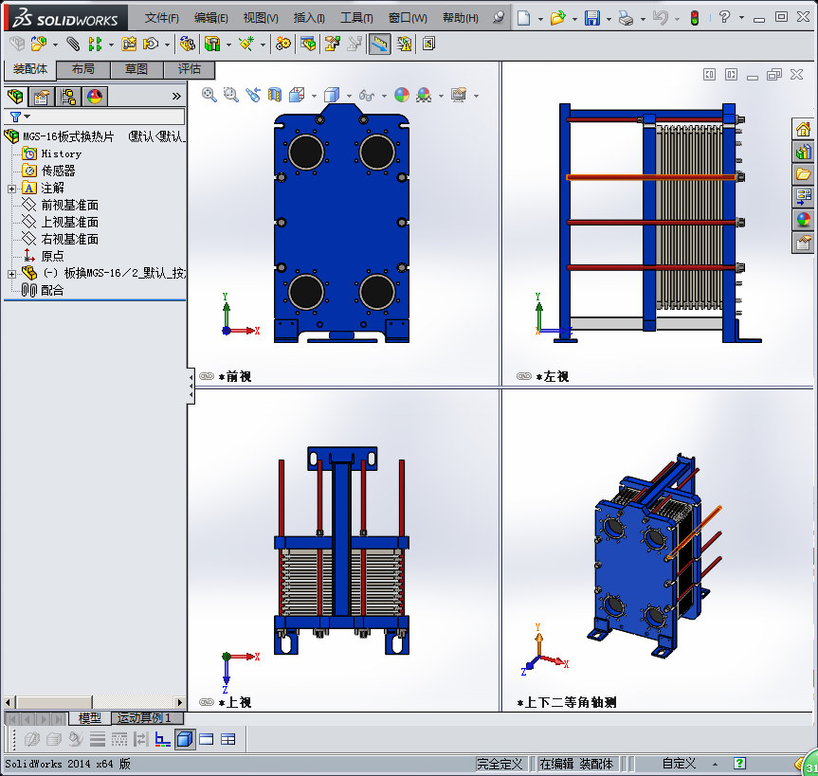Toggle the four-view layout button

(228, 739)
